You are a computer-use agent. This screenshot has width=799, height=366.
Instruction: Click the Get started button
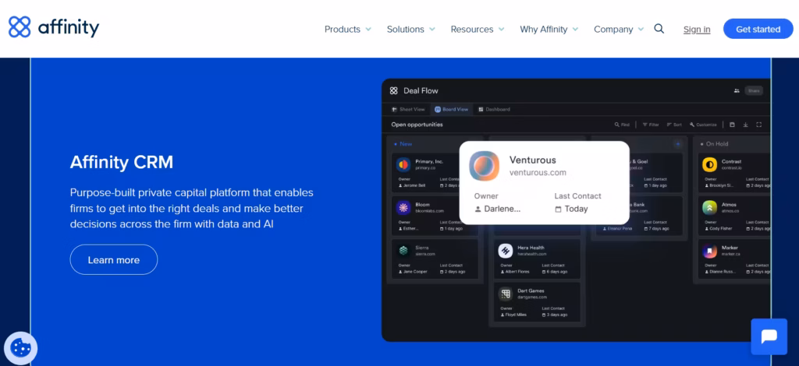[758, 29]
